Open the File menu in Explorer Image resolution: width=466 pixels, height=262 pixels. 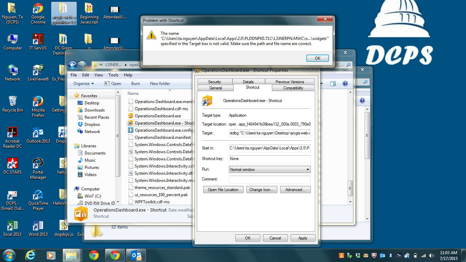[x=74, y=75]
